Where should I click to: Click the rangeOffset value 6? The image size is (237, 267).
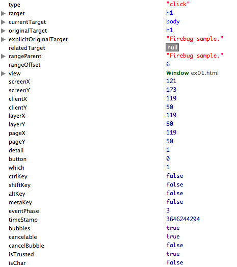(168, 64)
